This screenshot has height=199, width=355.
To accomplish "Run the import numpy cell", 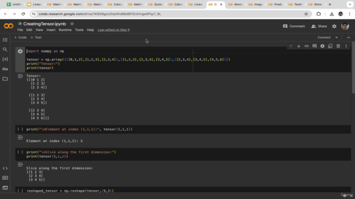I will (x=20, y=51).
